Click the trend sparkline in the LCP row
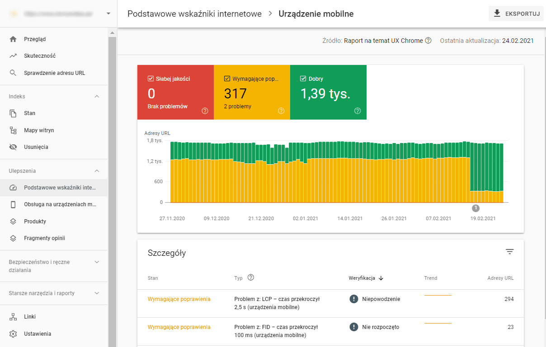 coord(438,295)
